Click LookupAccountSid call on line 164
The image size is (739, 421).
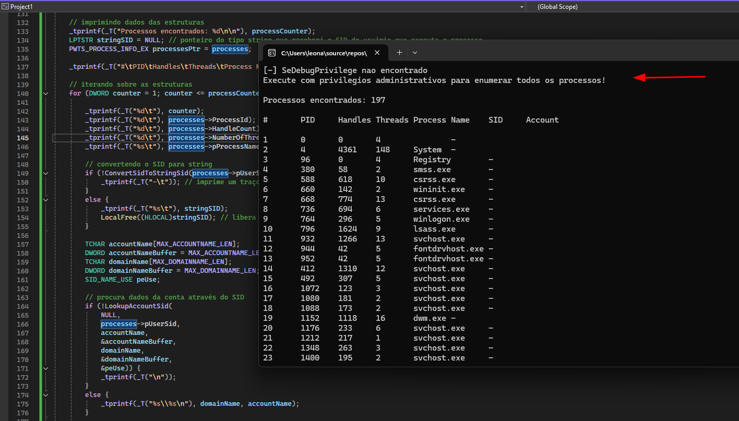(137, 306)
